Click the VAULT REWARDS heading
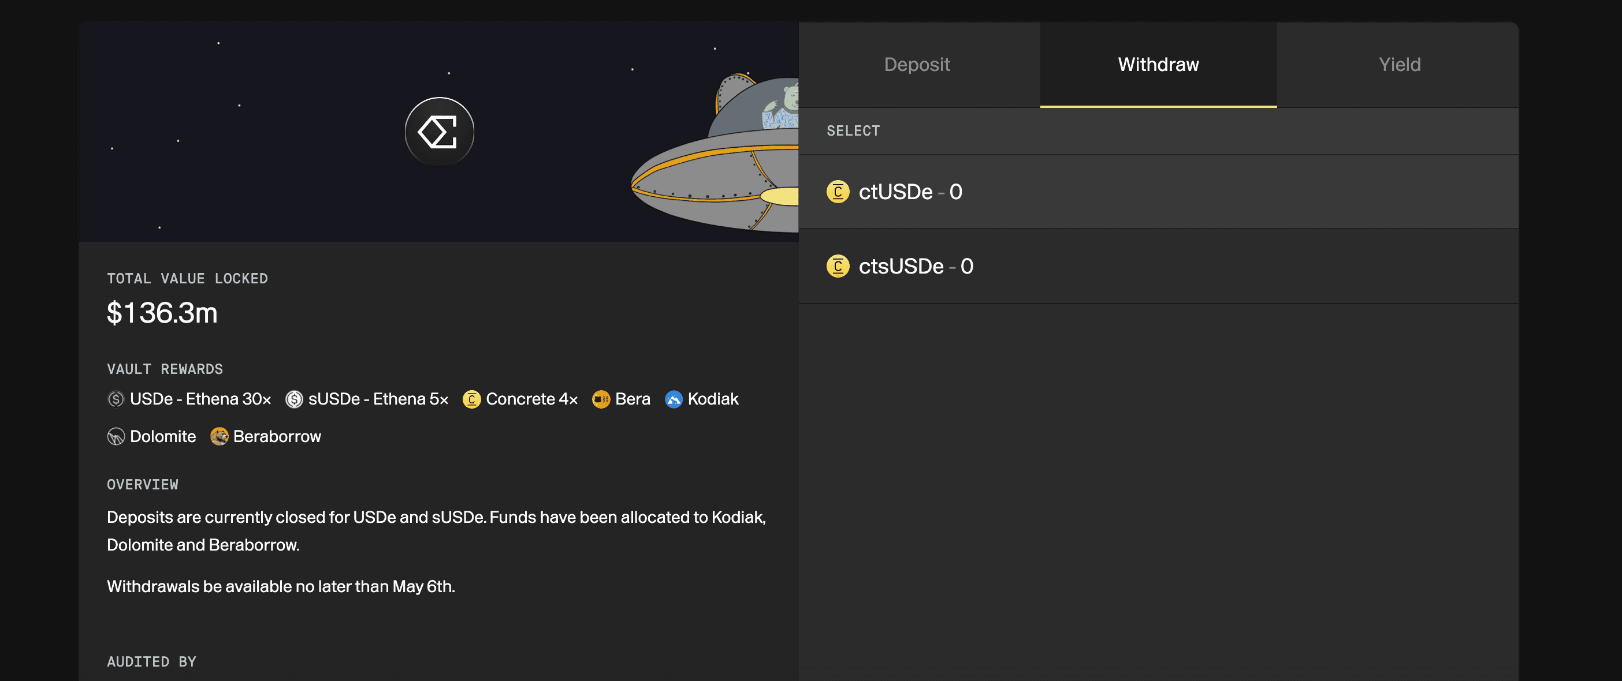Screen dimensions: 1622x681 point(165,369)
